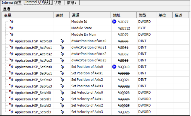Viewport: 191px width, 116px height.
Task: Click mapping icon in dwActPosition of Axis1 row
Action: coord(62,47)
